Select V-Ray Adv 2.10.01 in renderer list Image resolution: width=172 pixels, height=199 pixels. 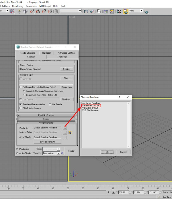click(90, 106)
